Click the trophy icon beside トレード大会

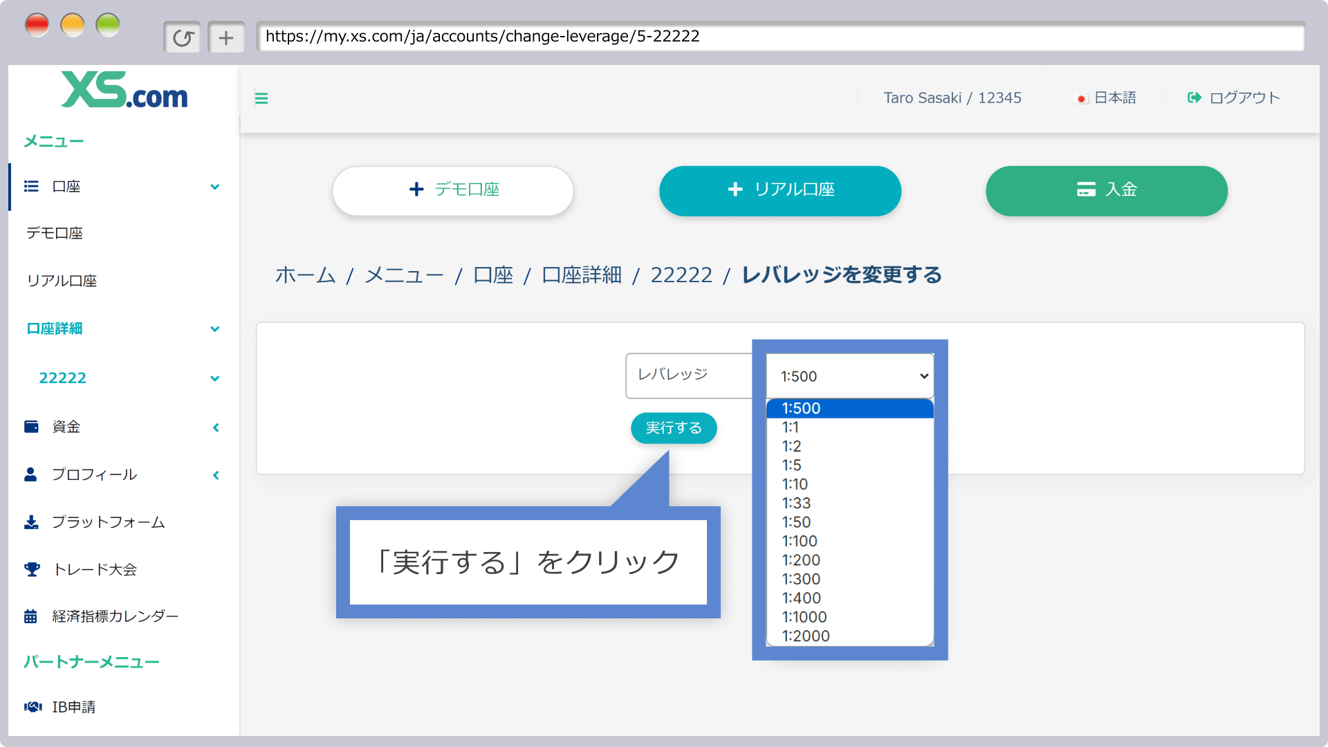pyautogui.click(x=32, y=569)
